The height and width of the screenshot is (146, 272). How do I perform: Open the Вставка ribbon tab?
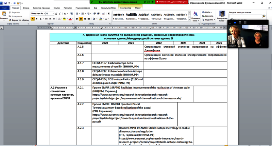pos(27,7)
